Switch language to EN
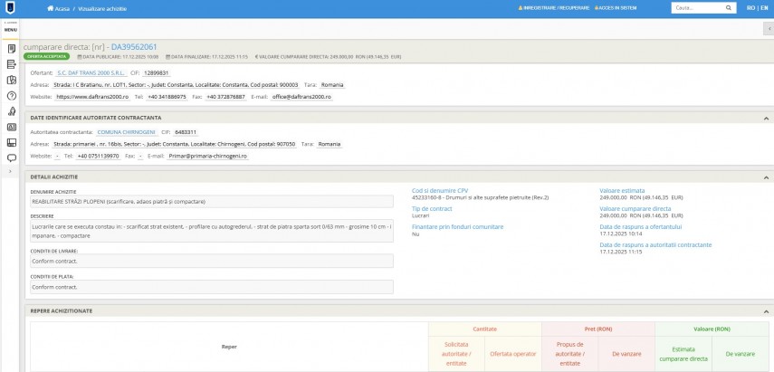Screen dimensions: 774x372 coord(763,7)
